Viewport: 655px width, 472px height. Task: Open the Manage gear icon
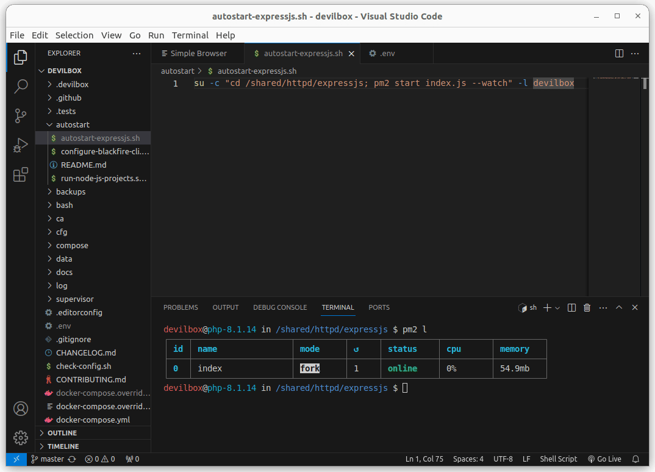(x=21, y=437)
